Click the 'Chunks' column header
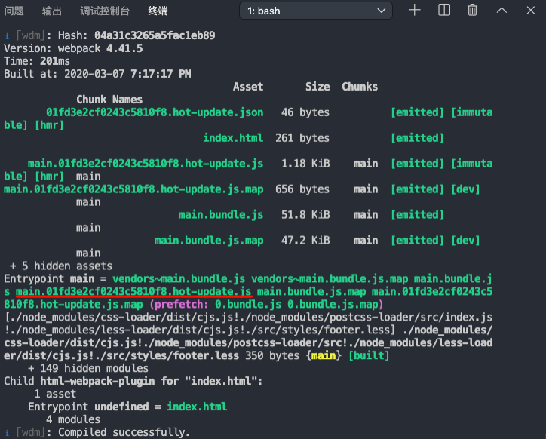 tap(360, 87)
